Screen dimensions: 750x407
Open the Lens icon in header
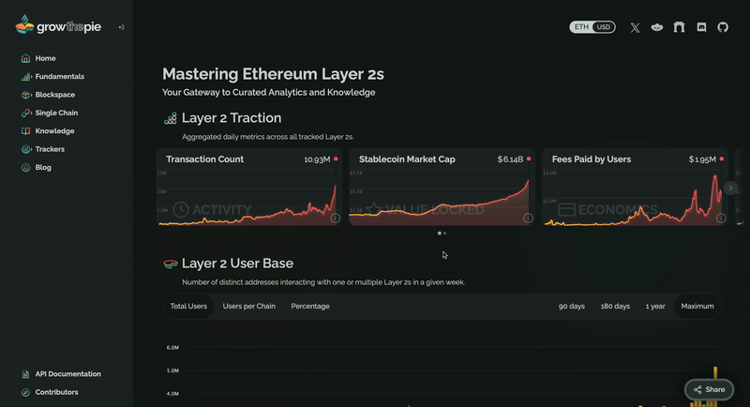[x=657, y=27]
